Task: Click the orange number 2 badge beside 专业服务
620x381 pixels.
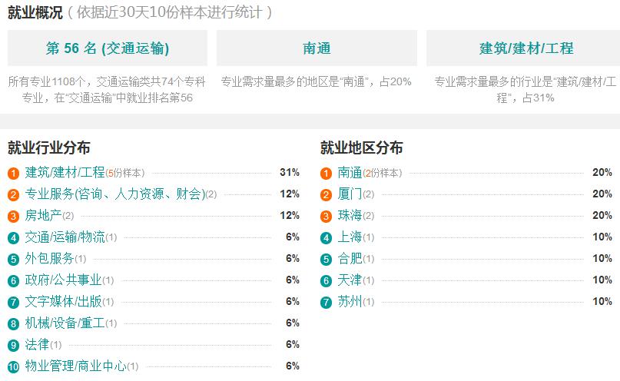Action: 13,194
